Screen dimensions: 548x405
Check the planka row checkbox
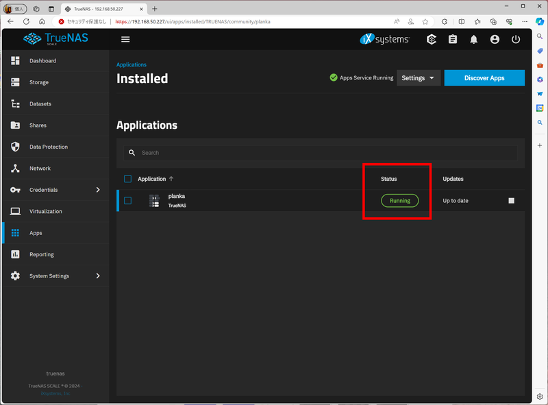click(128, 201)
